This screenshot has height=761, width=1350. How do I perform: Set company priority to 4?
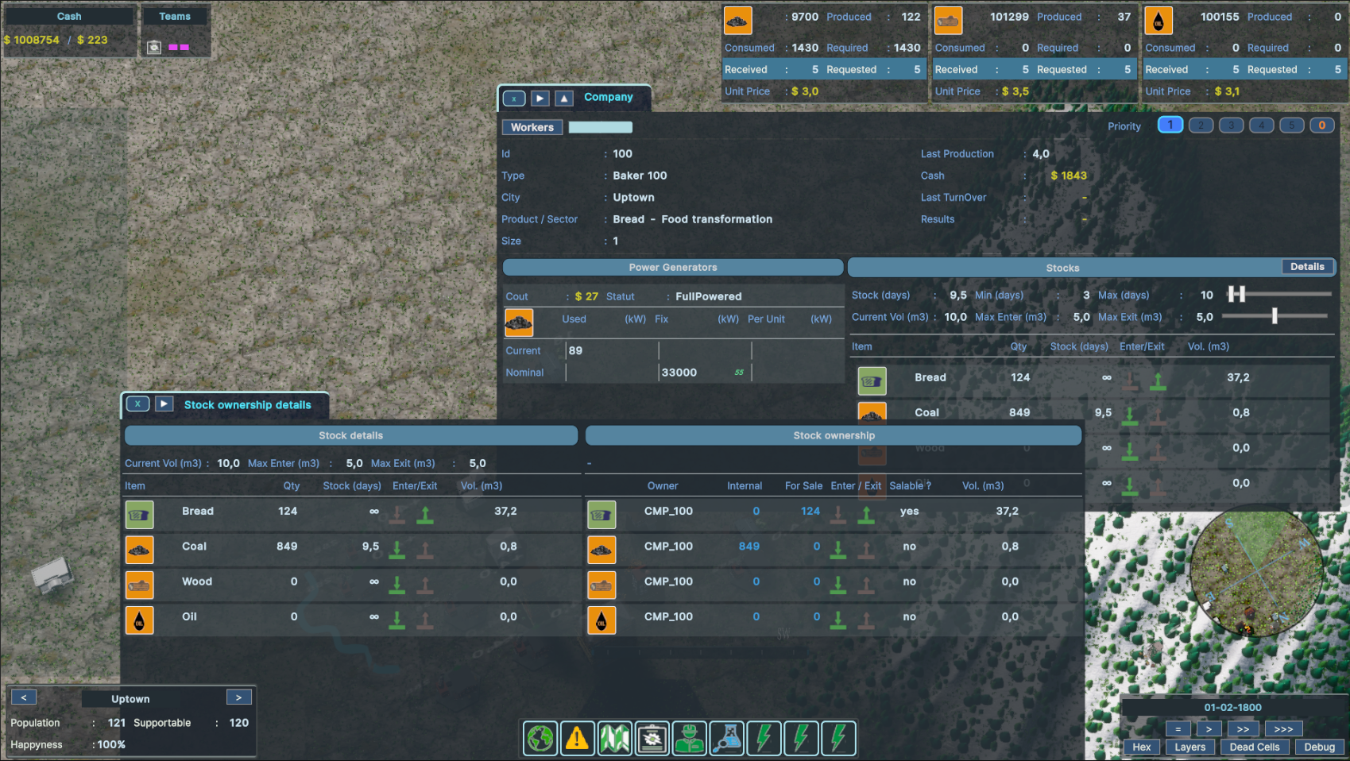tap(1261, 125)
